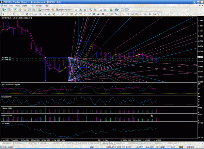Open the Charts menu
Screen dimensions: 204x149
(x=24, y=6)
